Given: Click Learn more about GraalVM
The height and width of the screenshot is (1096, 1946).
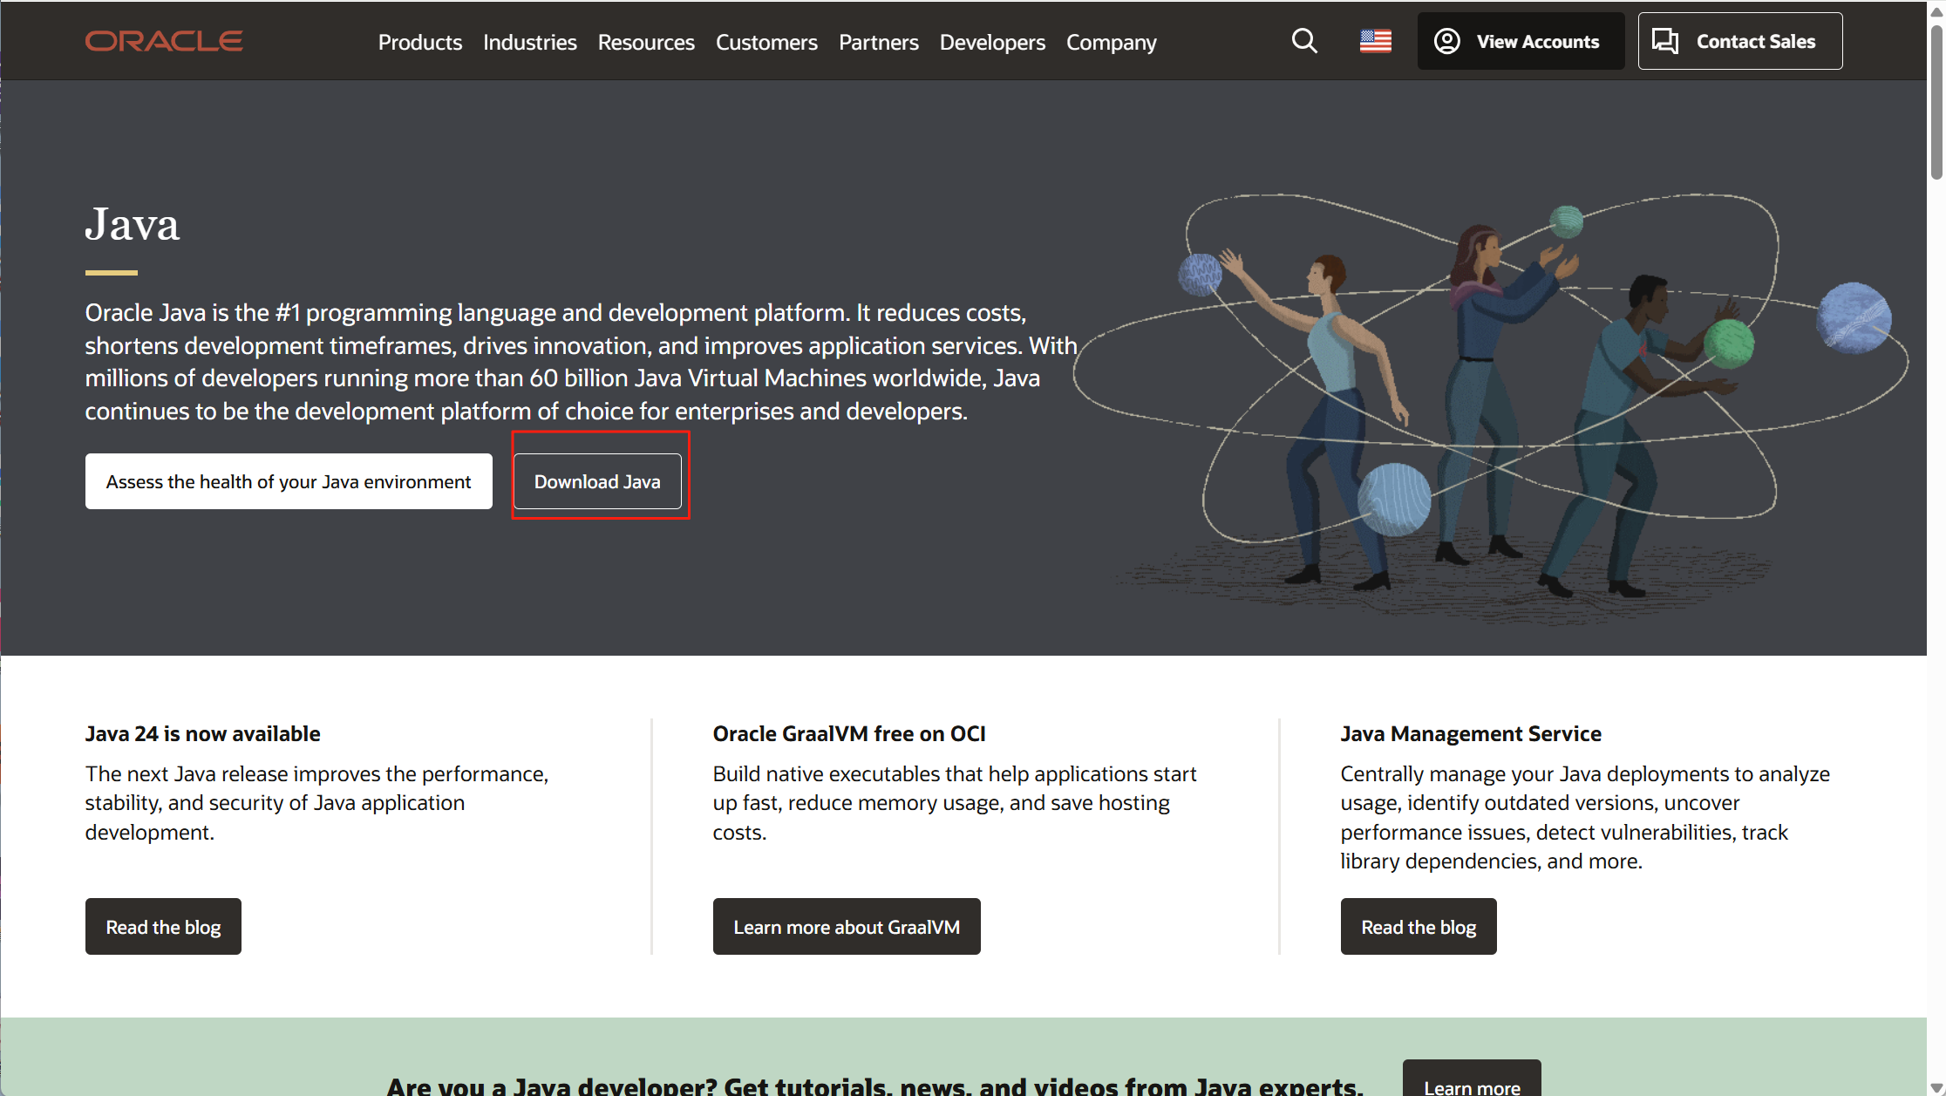Looking at the screenshot, I should pos(847,927).
